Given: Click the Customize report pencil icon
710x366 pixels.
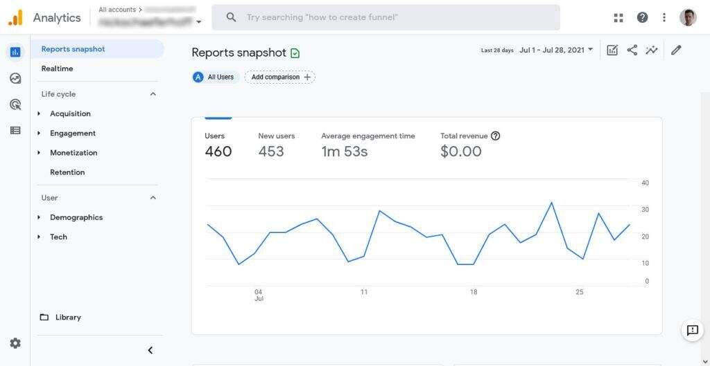Looking at the screenshot, I should (x=676, y=50).
